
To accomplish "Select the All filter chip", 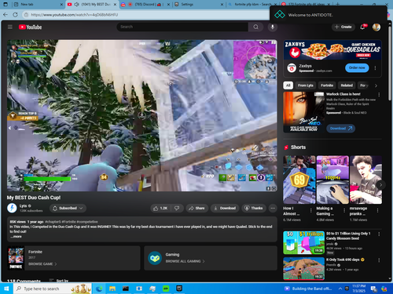I will click(288, 85).
